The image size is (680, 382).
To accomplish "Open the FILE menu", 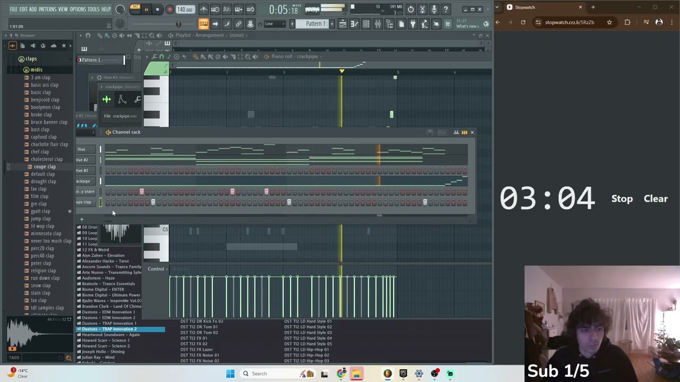I will pyautogui.click(x=13, y=10).
